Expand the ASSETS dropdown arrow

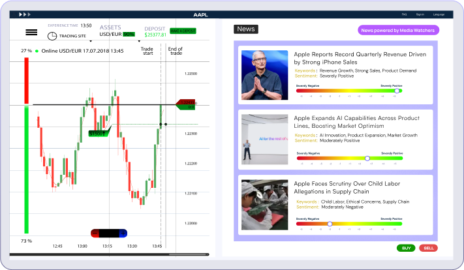[x=140, y=41]
